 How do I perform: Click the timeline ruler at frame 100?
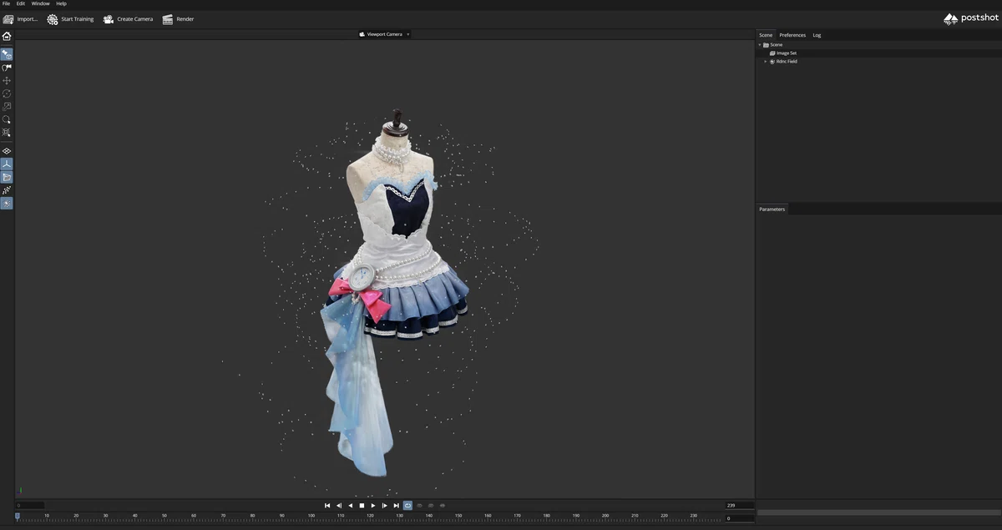[x=311, y=517]
